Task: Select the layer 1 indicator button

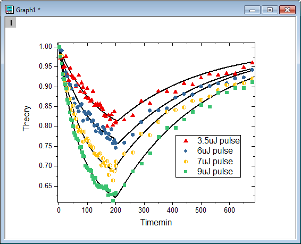Action: tap(11, 23)
